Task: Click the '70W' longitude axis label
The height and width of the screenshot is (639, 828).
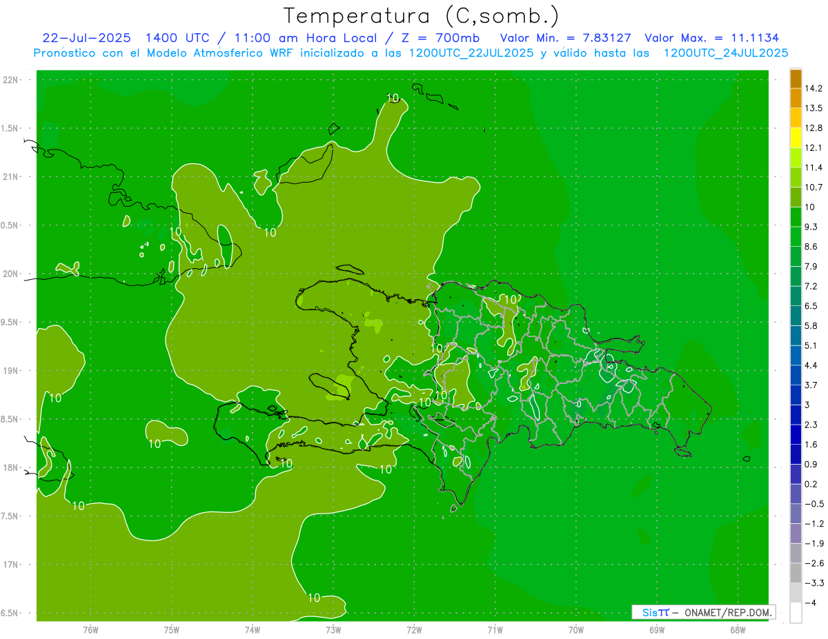Action: click(575, 630)
